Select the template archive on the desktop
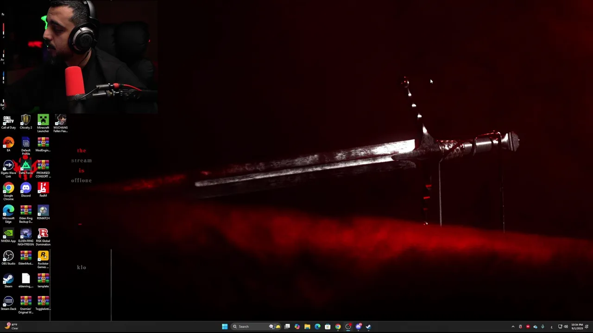The image size is (593, 333). [x=43, y=281]
